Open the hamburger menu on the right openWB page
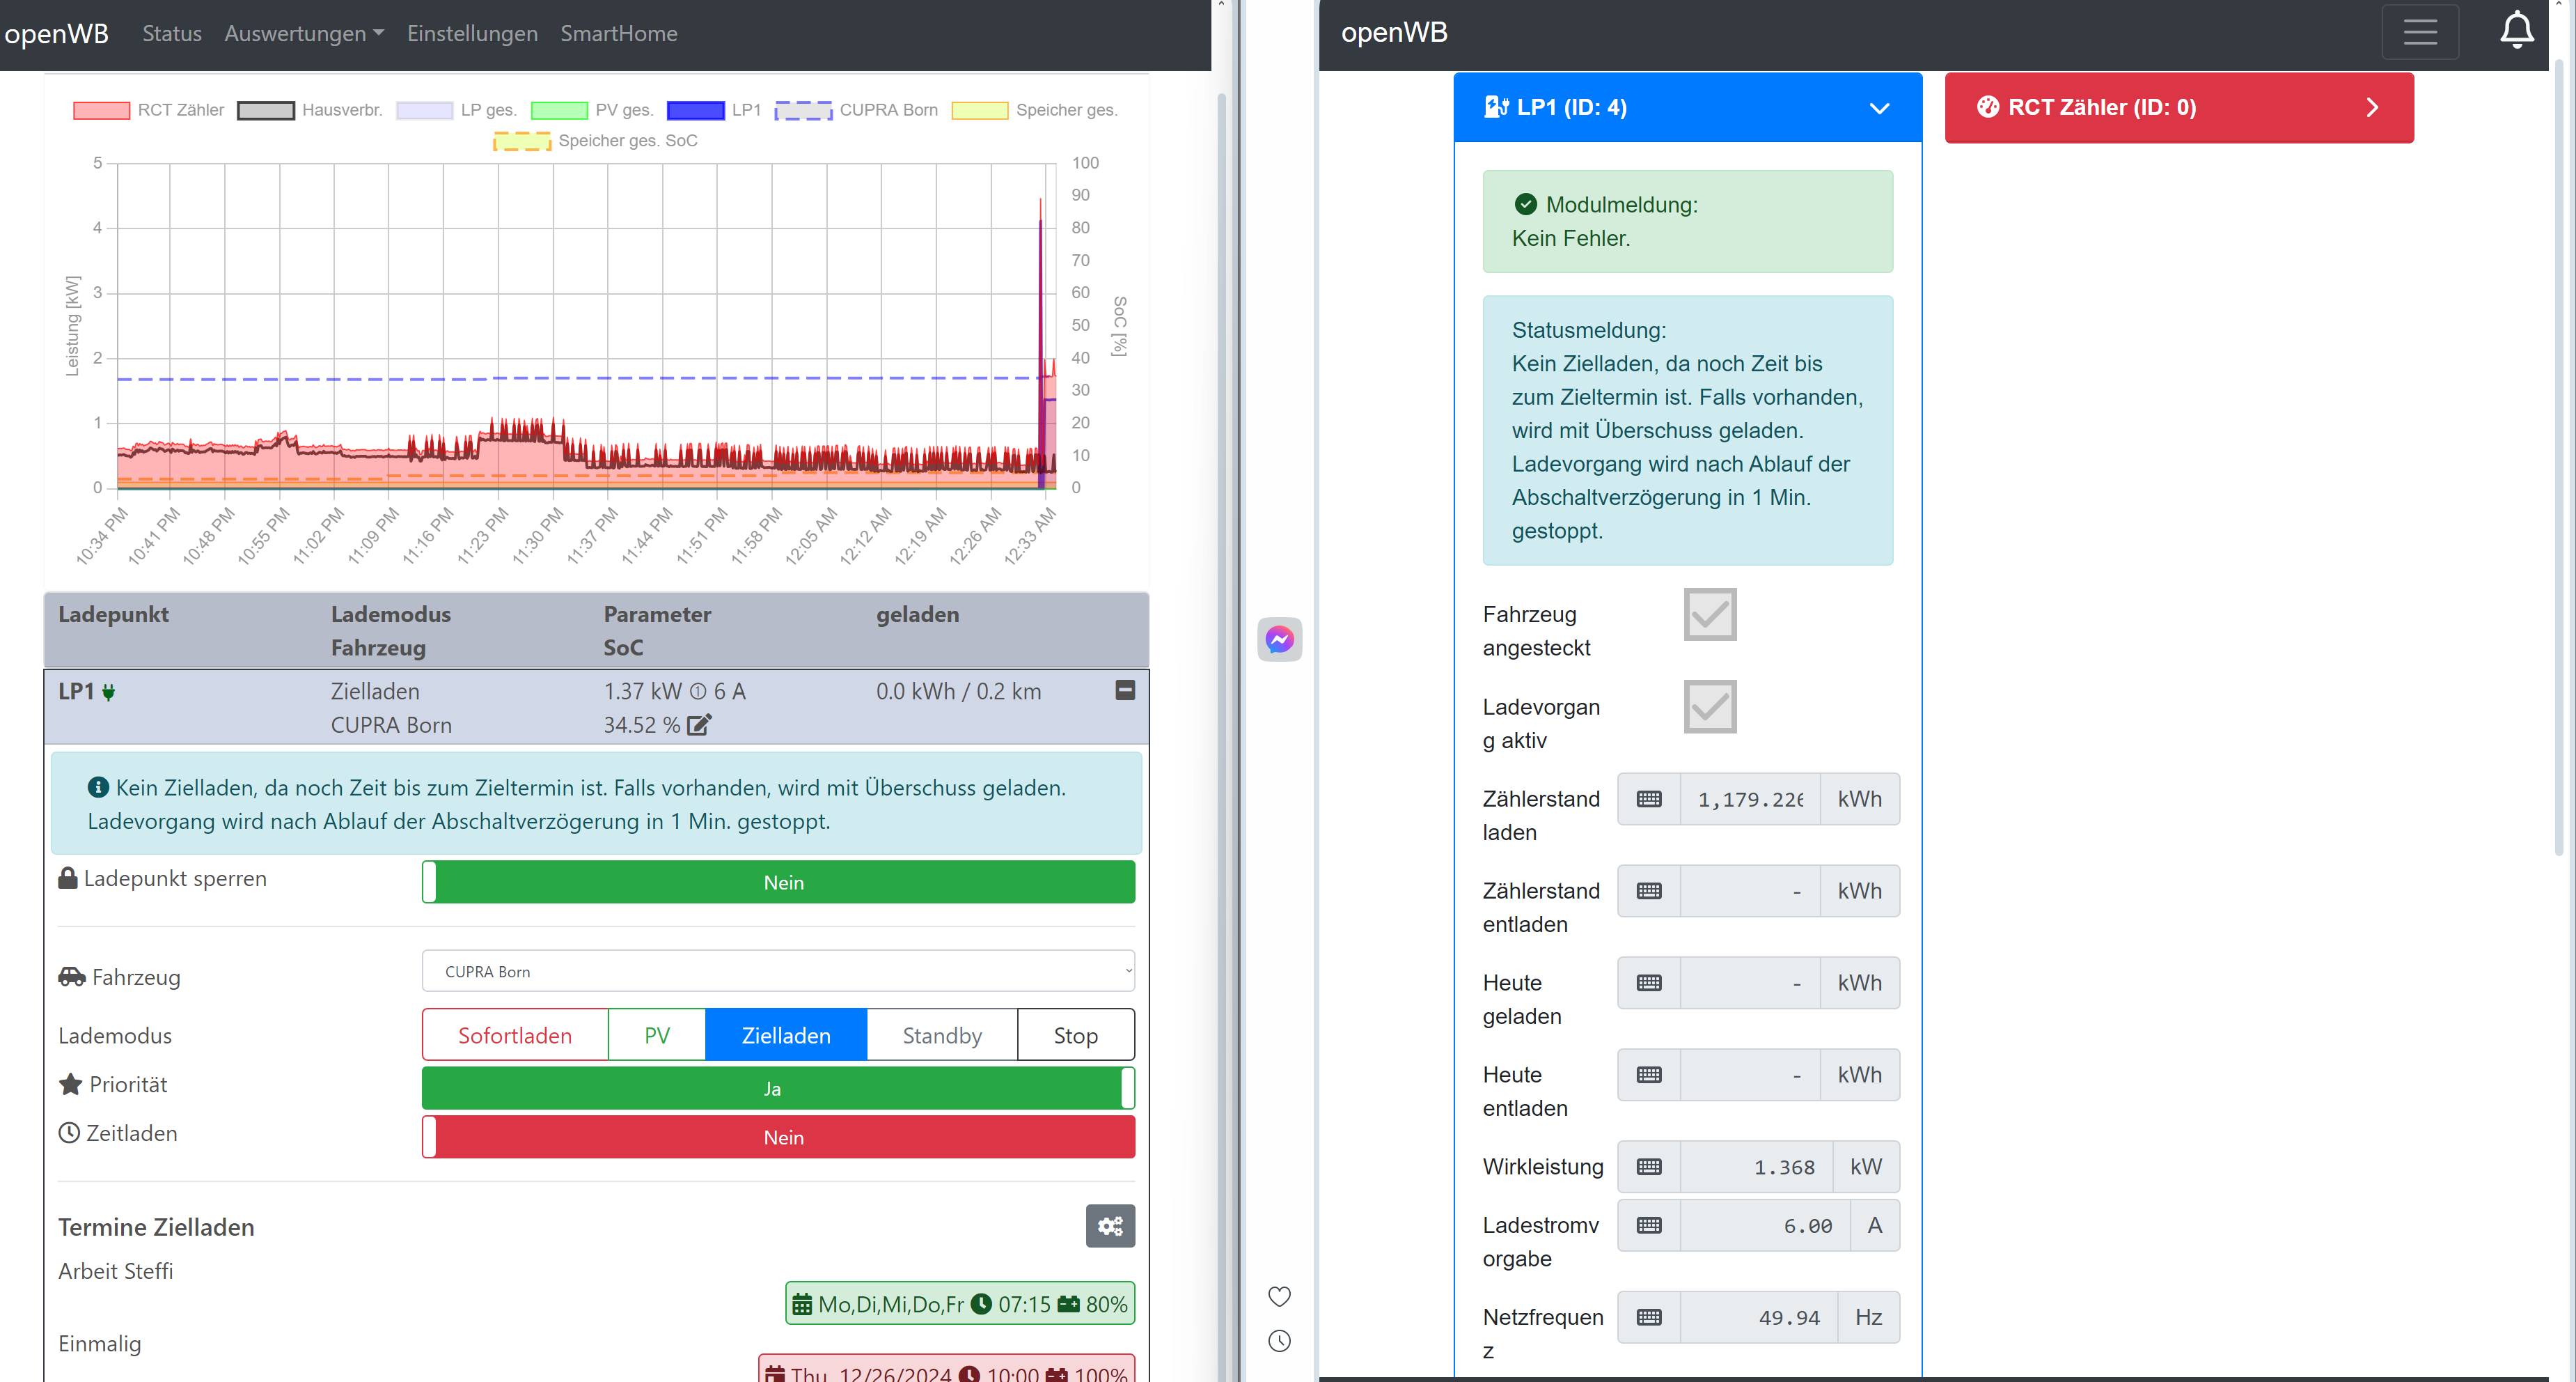2576x1382 pixels. click(2419, 32)
